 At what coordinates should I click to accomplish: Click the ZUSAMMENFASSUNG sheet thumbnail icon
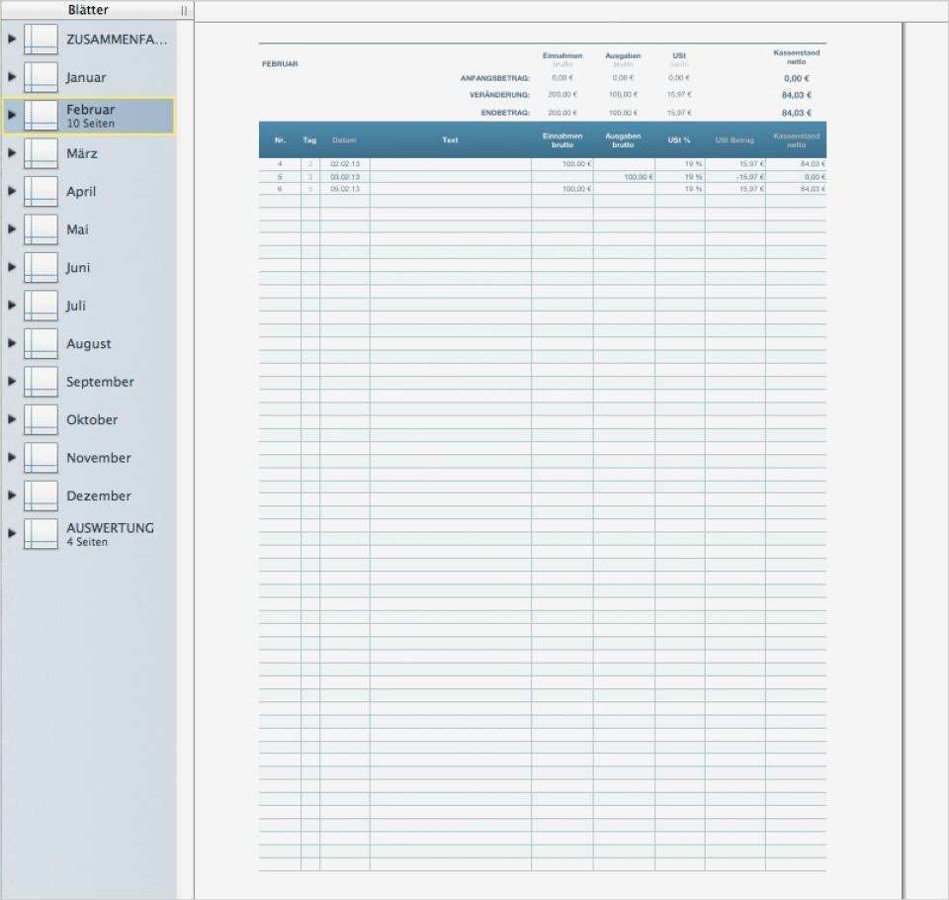coord(42,38)
